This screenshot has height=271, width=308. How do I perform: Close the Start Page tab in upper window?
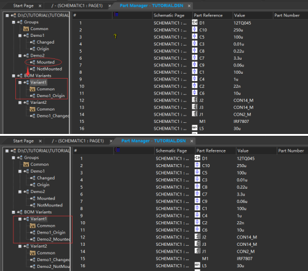click(40, 6)
